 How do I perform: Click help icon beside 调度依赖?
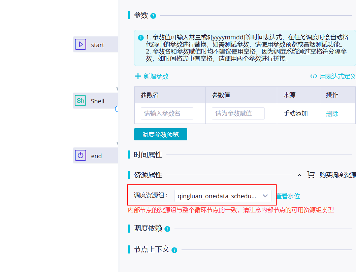pyautogui.click(x=167, y=229)
